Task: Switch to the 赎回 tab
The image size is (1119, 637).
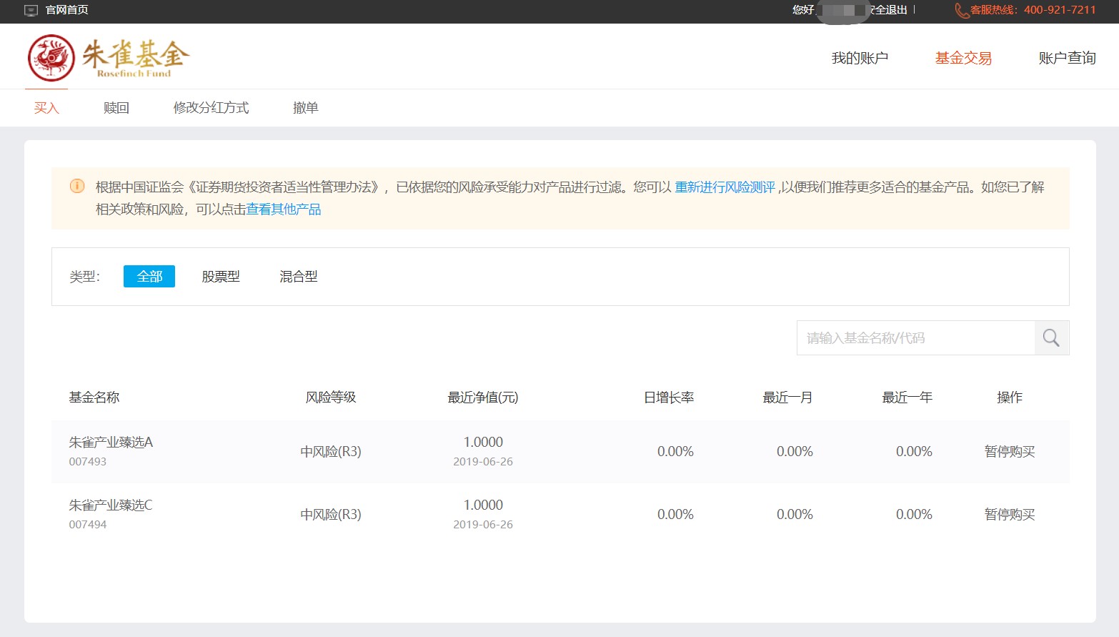Action: point(116,108)
